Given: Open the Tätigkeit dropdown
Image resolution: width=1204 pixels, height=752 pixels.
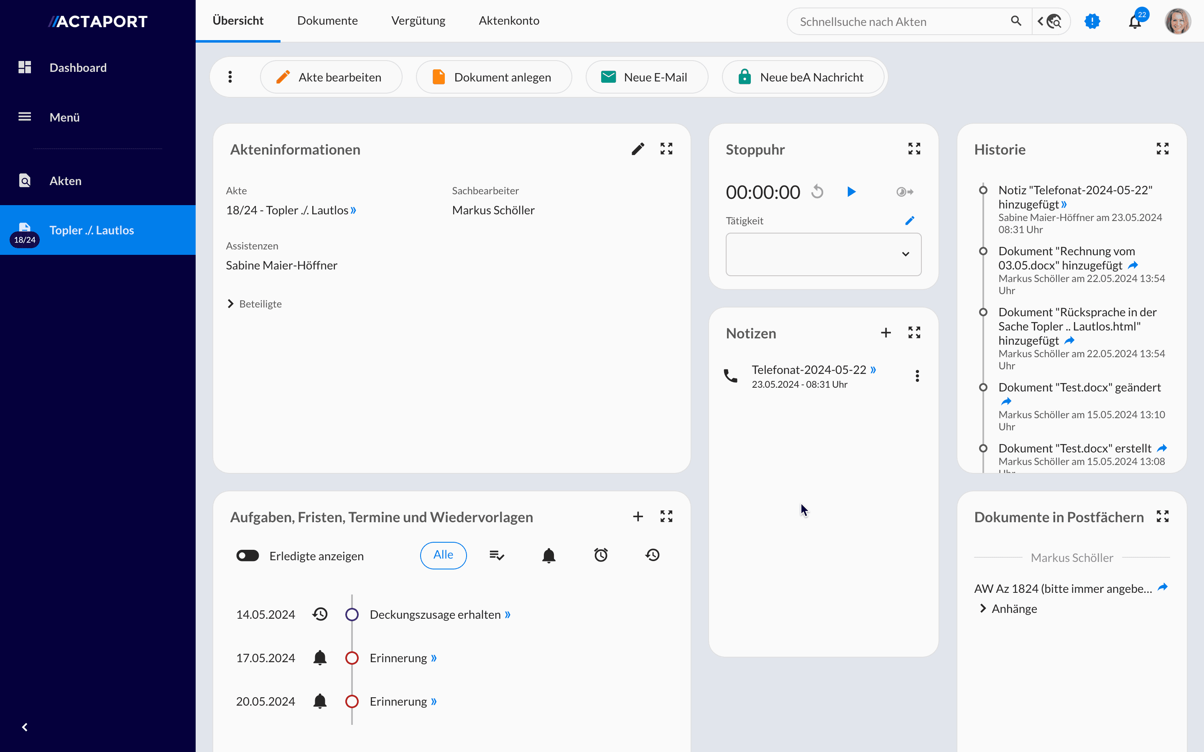Looking at the screenshot, I should click(x=824, y=254).
